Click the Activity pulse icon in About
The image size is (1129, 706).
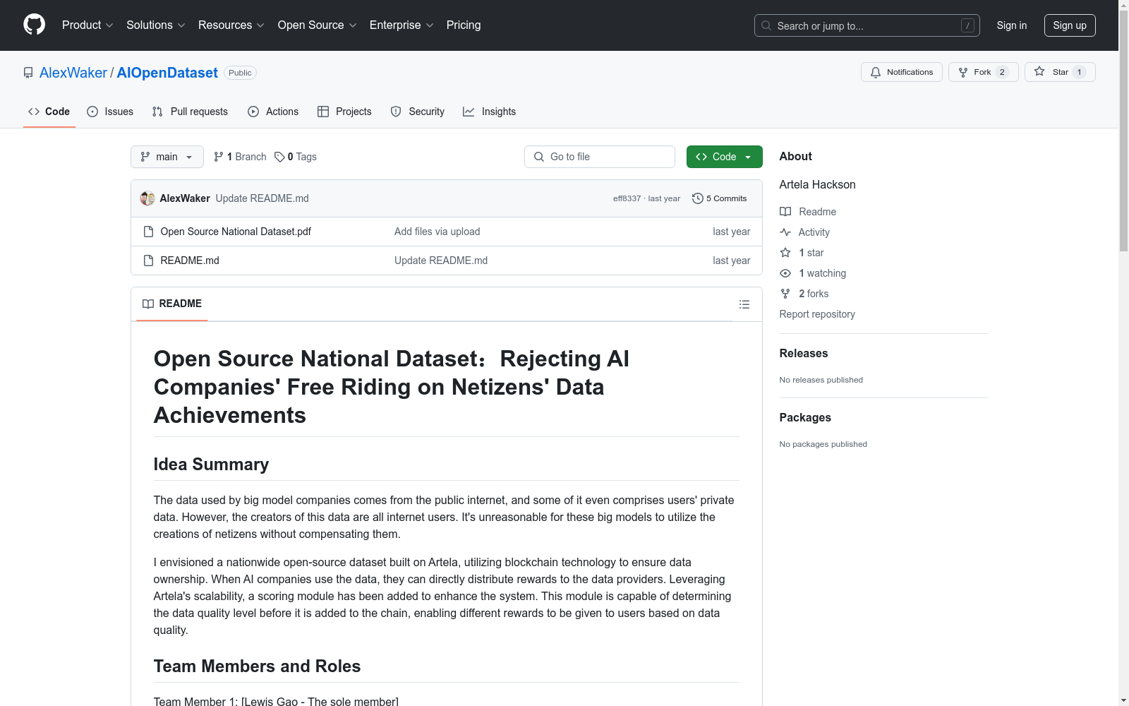[785, 232]
